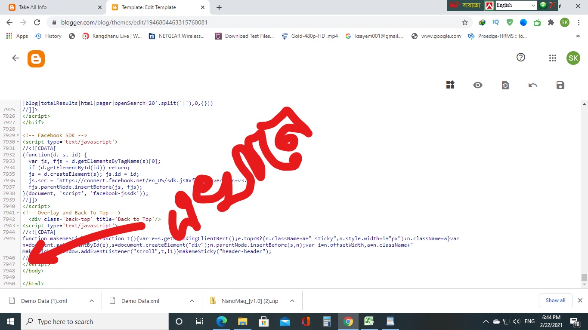Screen dimensions: 588x330
Task: Open Microsoft Edge from taskbar
Action: (221, 321)
